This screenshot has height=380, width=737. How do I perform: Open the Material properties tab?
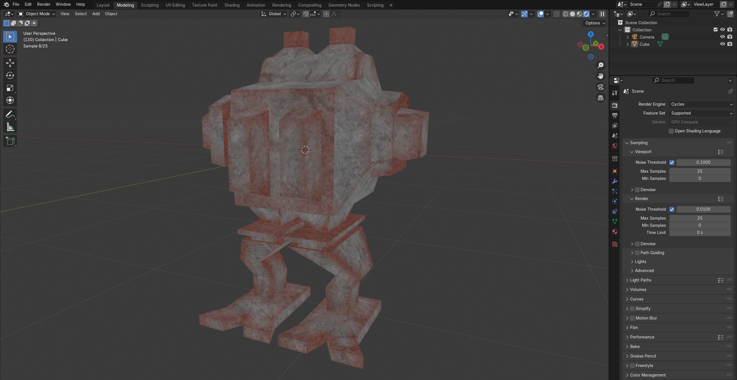pyautogui.click(x=615, y=231)
